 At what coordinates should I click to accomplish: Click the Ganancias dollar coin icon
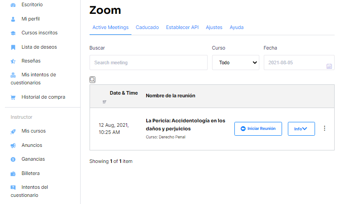coord(13,159)
